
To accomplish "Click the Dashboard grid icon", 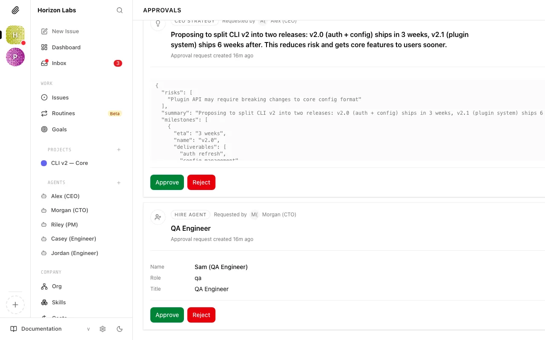I will (x=44, y=47).
